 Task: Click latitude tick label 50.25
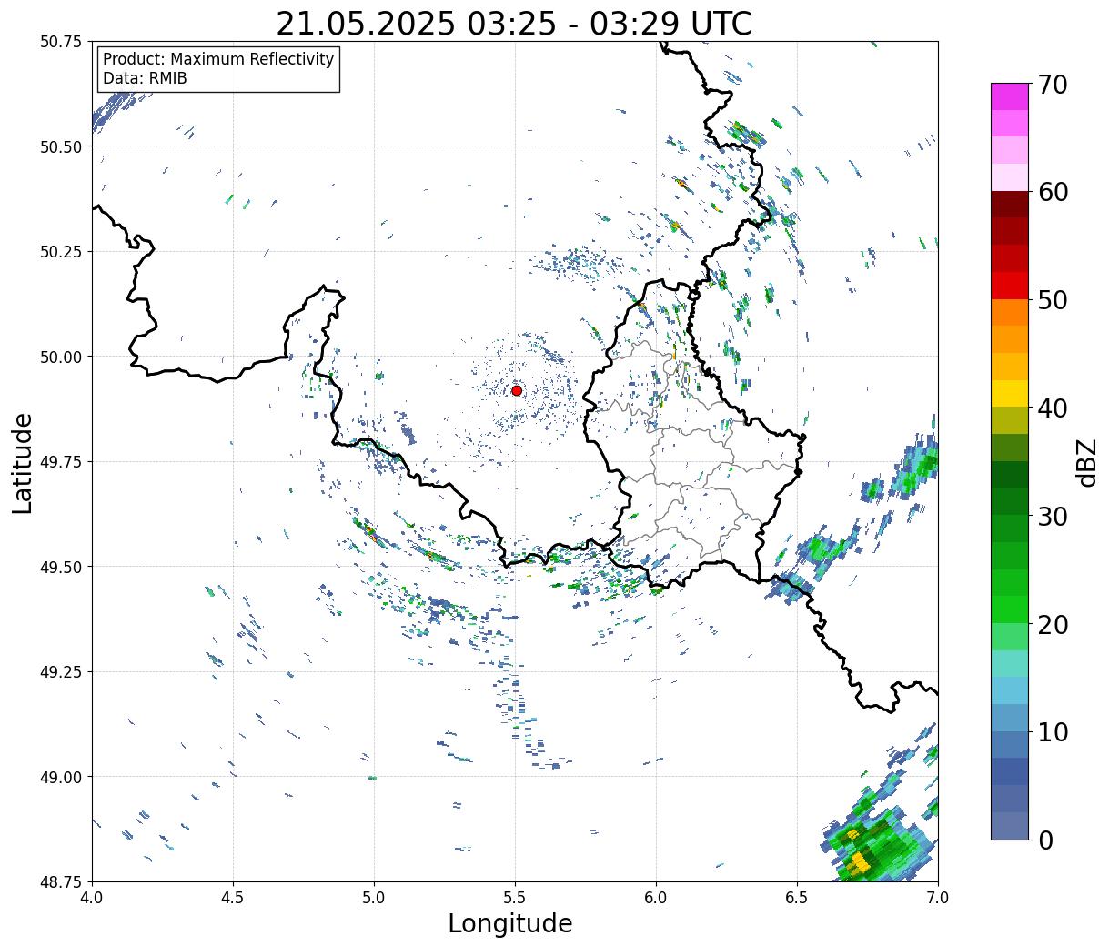click(61, 252)
